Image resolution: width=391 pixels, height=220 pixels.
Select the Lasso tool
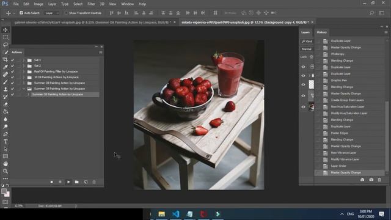[x=5, y=45]
